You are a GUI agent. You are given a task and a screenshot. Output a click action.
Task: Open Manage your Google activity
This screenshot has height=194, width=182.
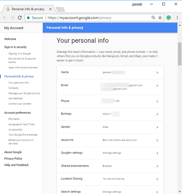click(24, 93)
